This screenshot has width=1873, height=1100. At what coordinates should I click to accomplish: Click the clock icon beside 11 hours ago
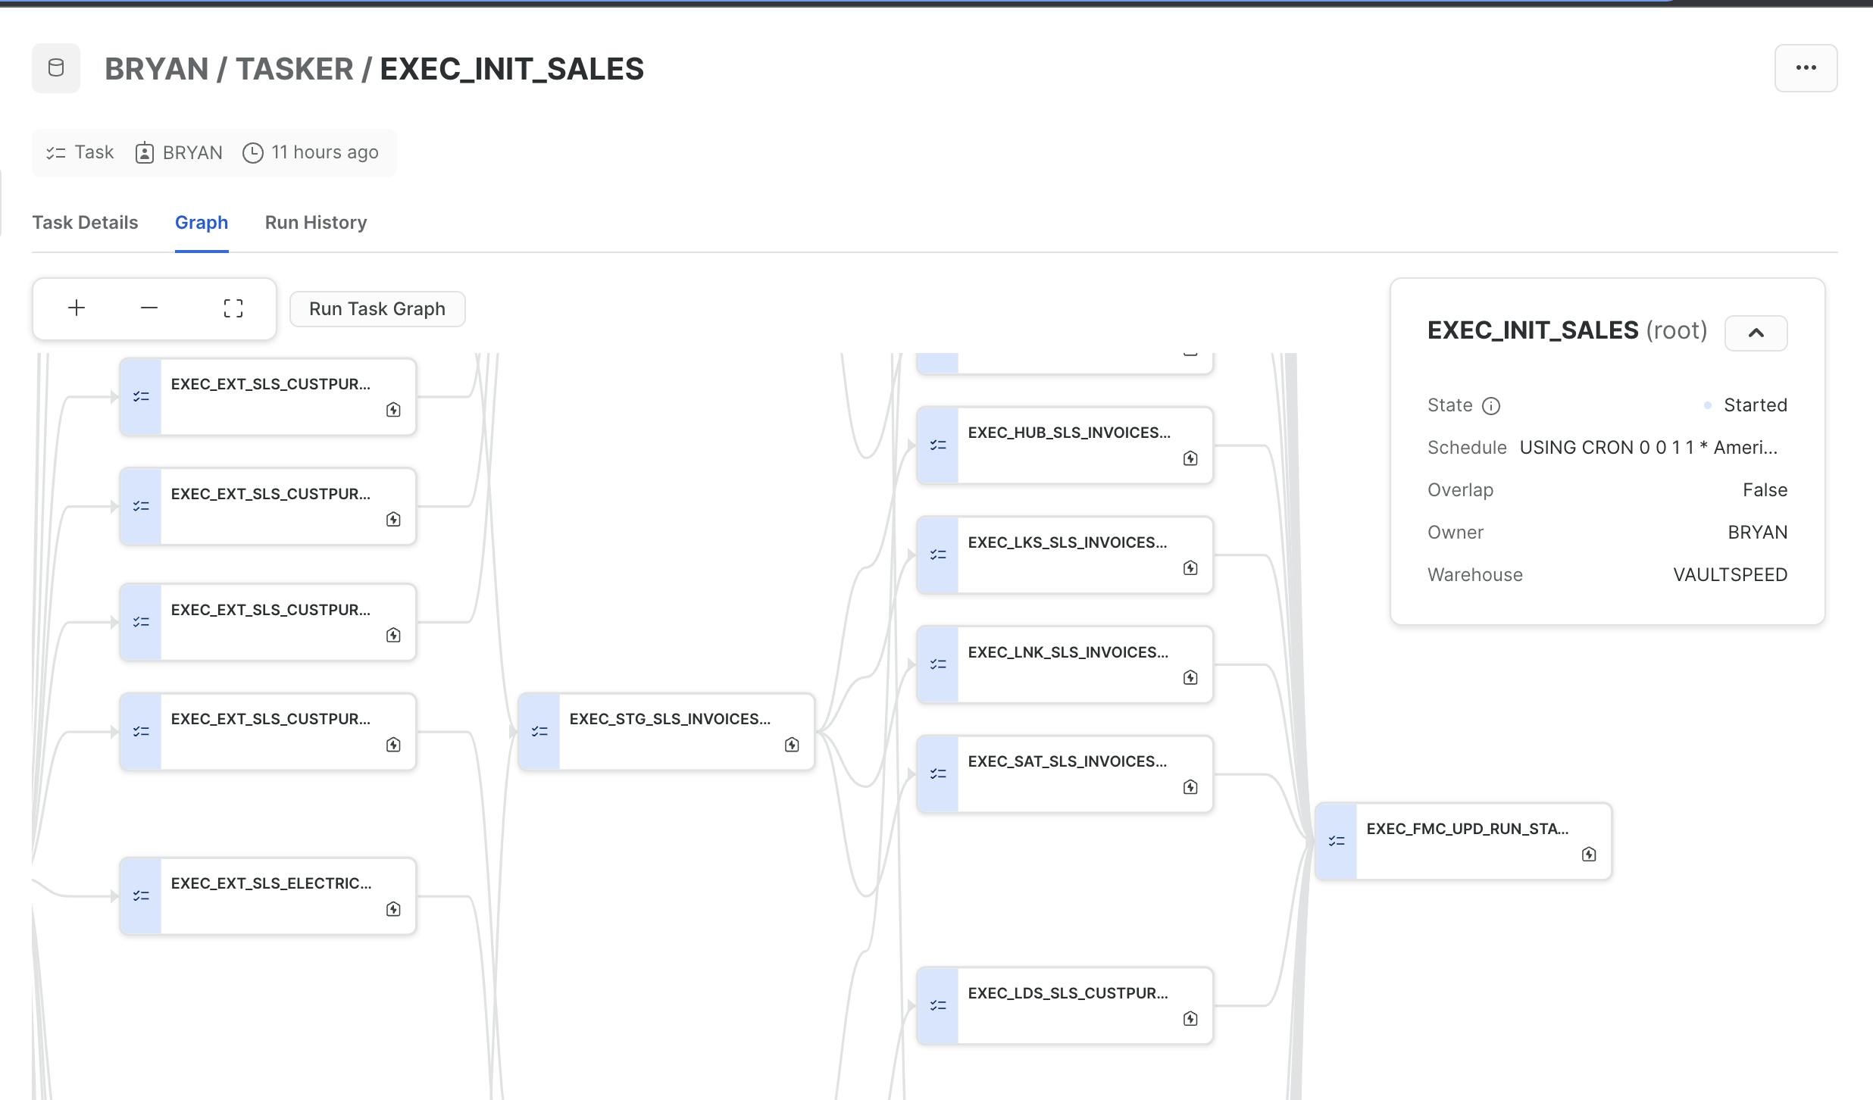(x=252, y=153)
